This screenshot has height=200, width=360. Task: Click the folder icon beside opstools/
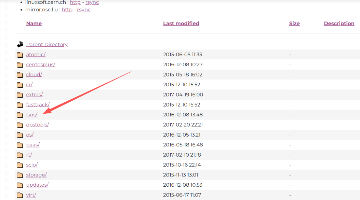point(20,125)
